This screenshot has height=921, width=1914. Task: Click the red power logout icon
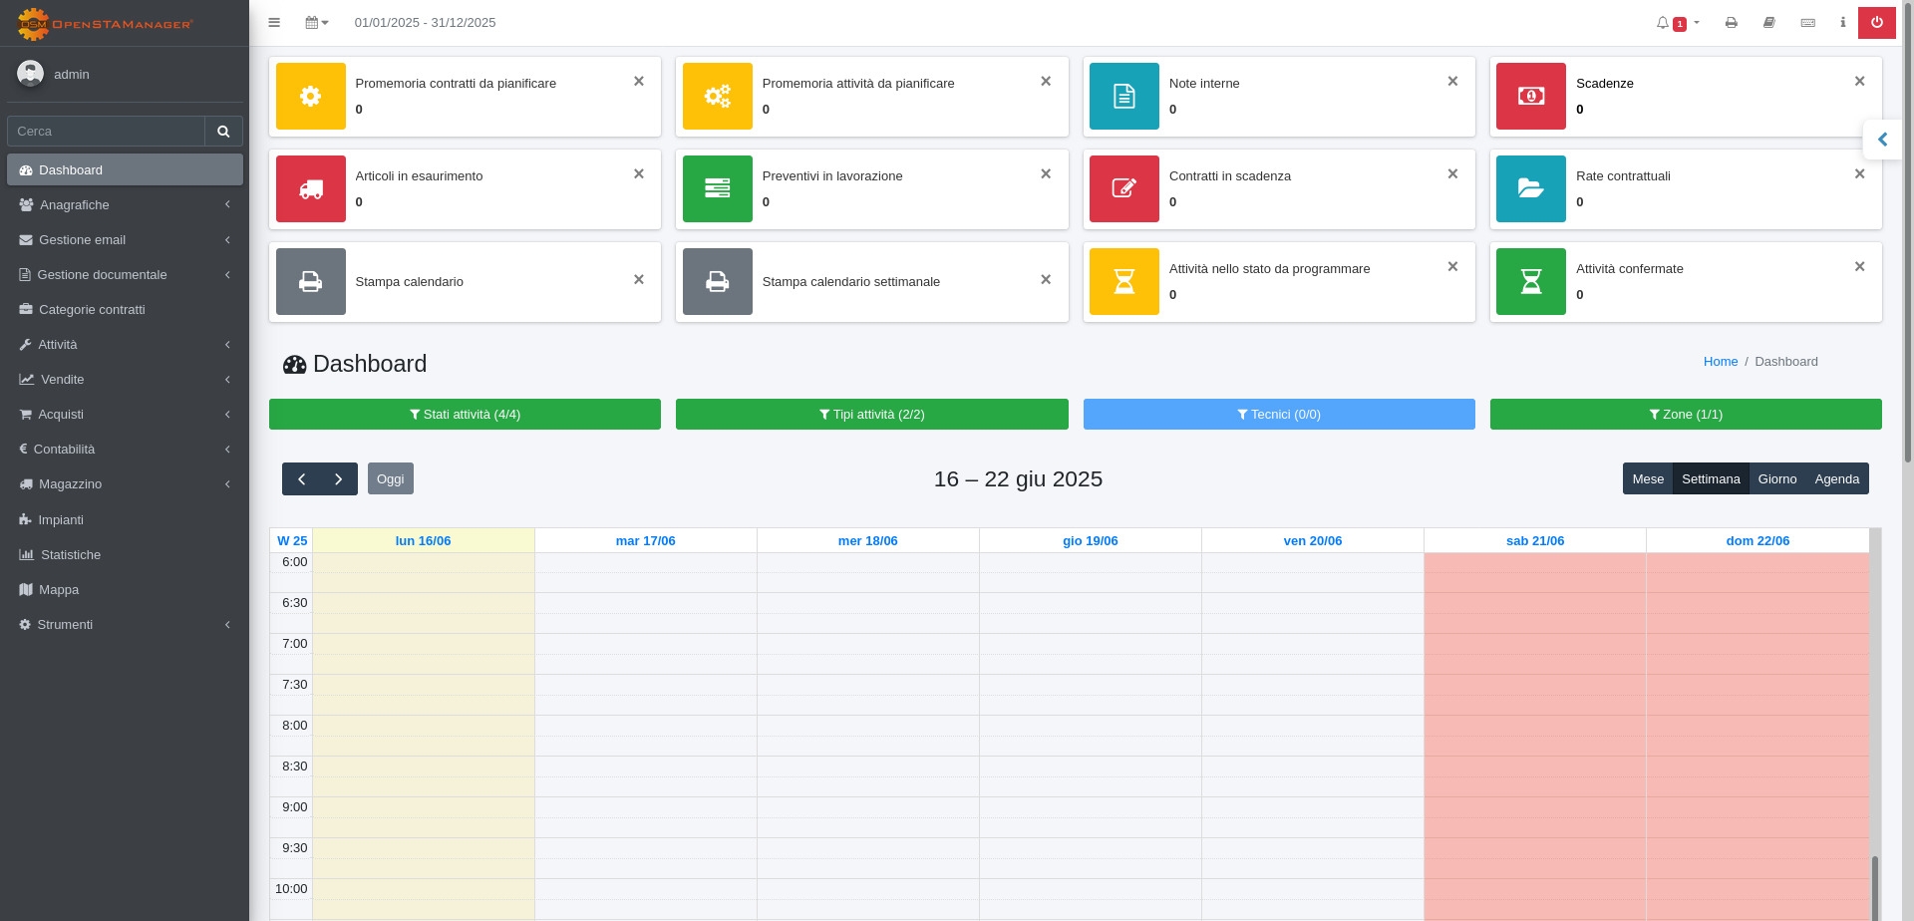[x=1876, y=22]
